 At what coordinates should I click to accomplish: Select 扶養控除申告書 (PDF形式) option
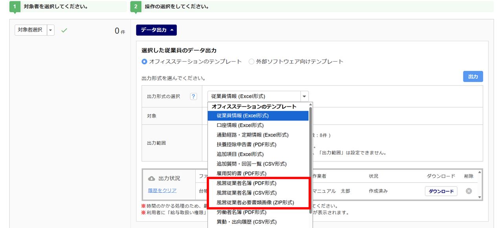[246, 144]
